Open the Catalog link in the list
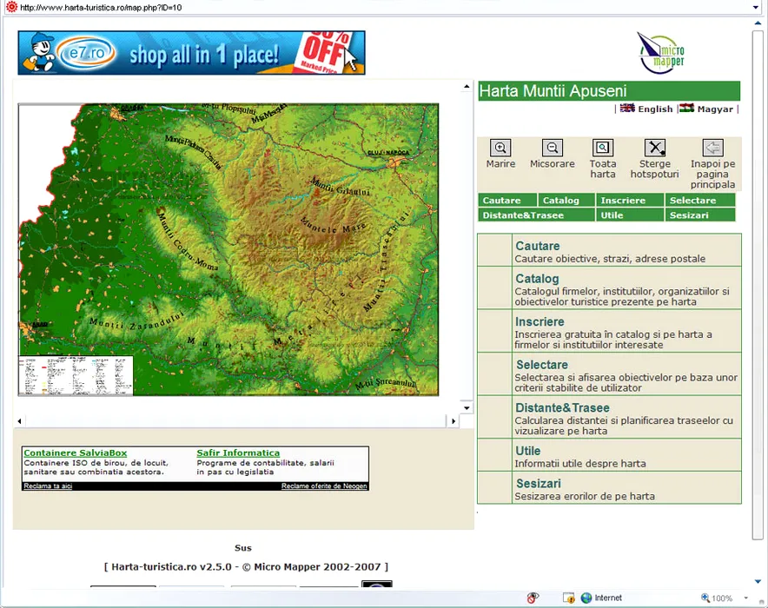768x608 pixels. coord(537,279)
